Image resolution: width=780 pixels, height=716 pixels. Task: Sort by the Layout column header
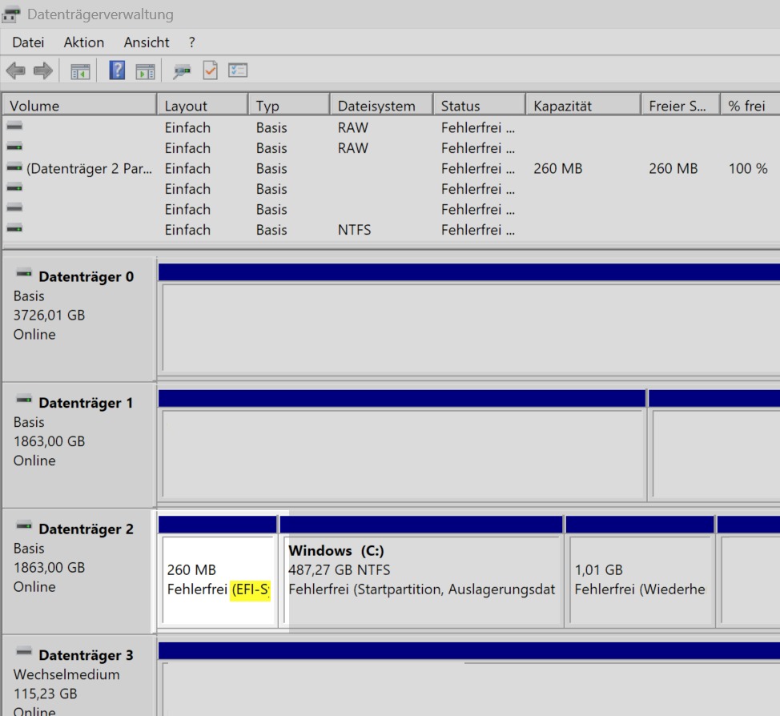point(202,106)
